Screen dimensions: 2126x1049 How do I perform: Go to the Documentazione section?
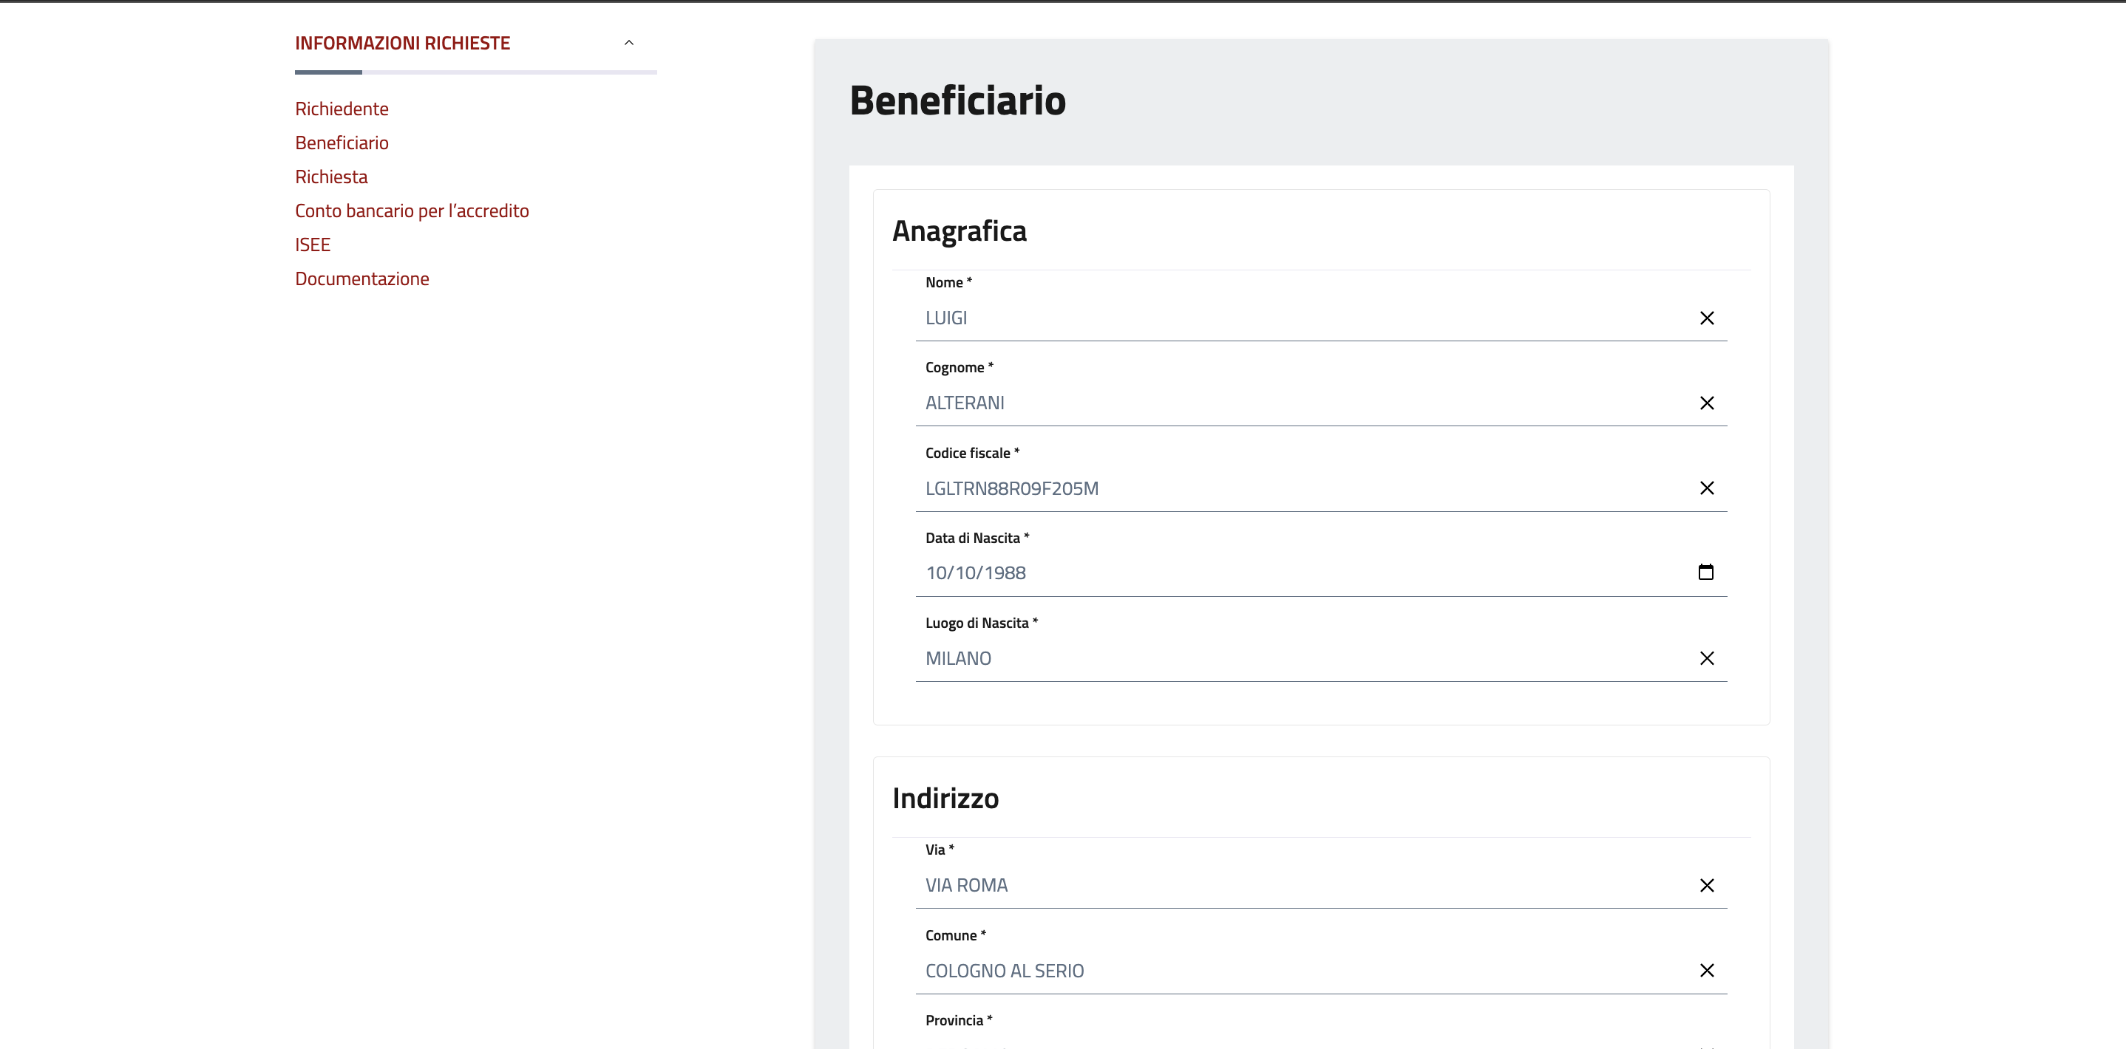(x=362, y=279)
